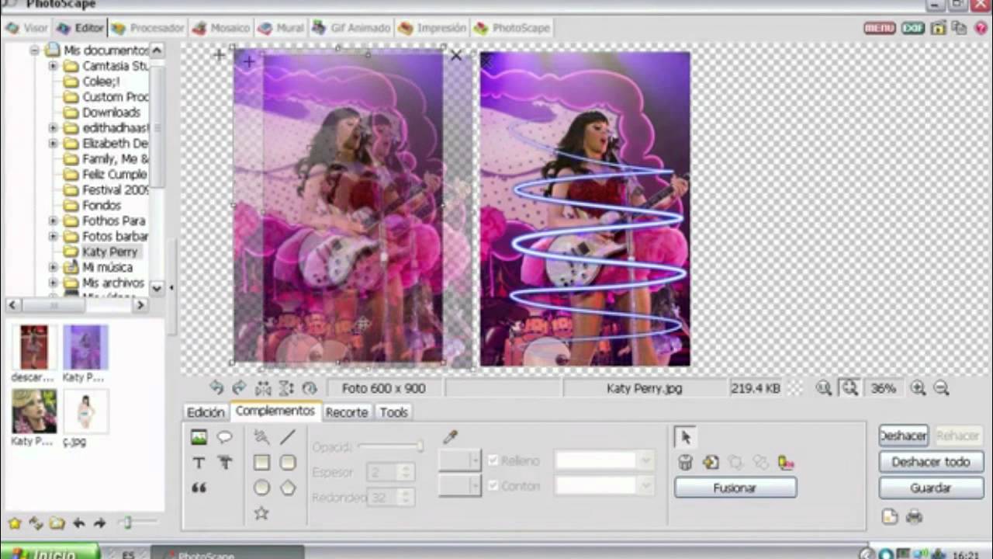
Task: Select the straight Line tool
Action: (x=286, y=438)
